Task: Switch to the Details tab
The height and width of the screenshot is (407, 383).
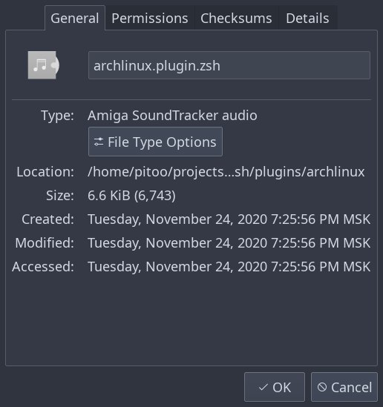Action: point(307,19)
